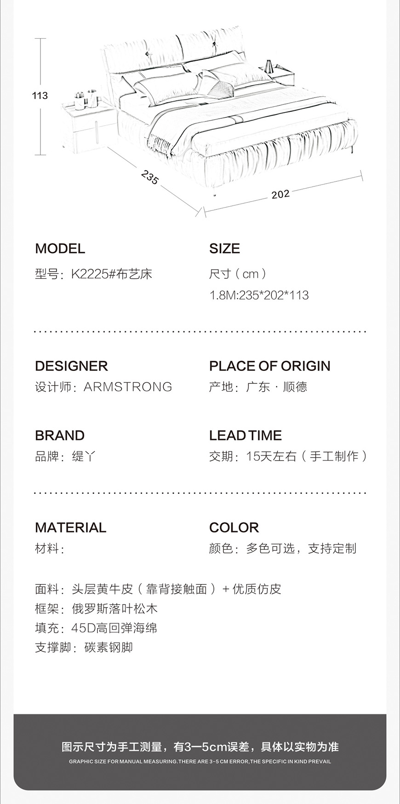Select the MATERIAL heading
The width and height of the screenshot is (400, 804).
tap(70, 527)
